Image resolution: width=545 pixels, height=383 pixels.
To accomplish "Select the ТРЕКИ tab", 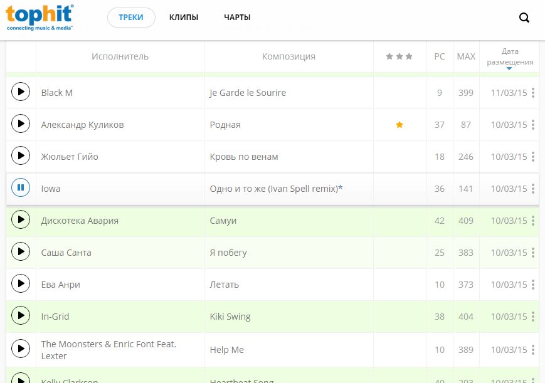I will [131, 18].
